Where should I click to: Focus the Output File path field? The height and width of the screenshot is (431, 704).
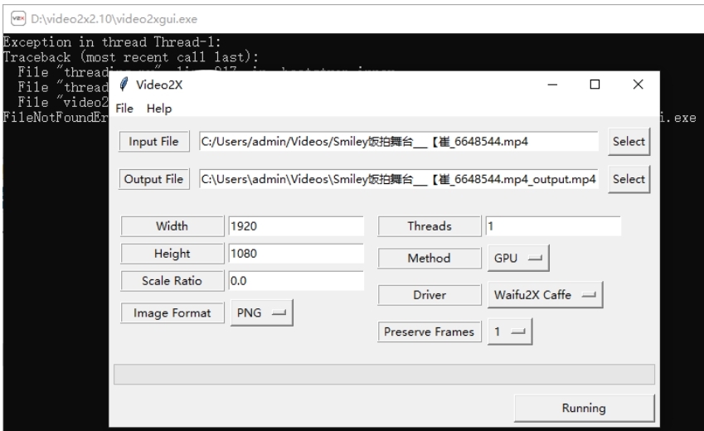399,179
